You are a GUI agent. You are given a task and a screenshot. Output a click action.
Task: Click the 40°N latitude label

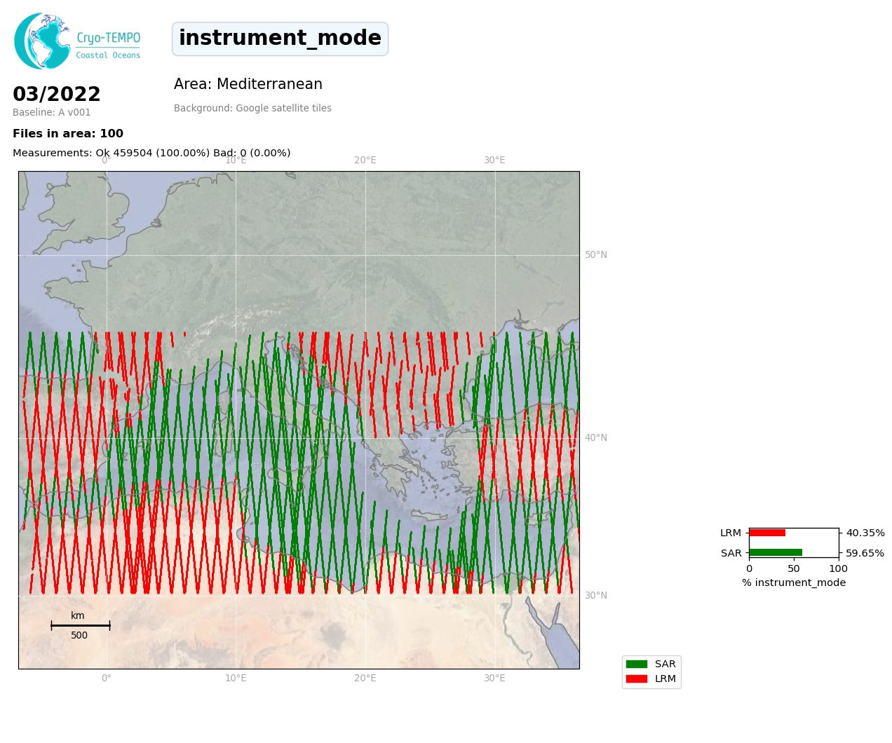tap(596, 438)
